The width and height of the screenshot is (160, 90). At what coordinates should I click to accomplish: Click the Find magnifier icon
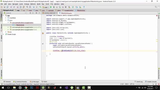27,7
